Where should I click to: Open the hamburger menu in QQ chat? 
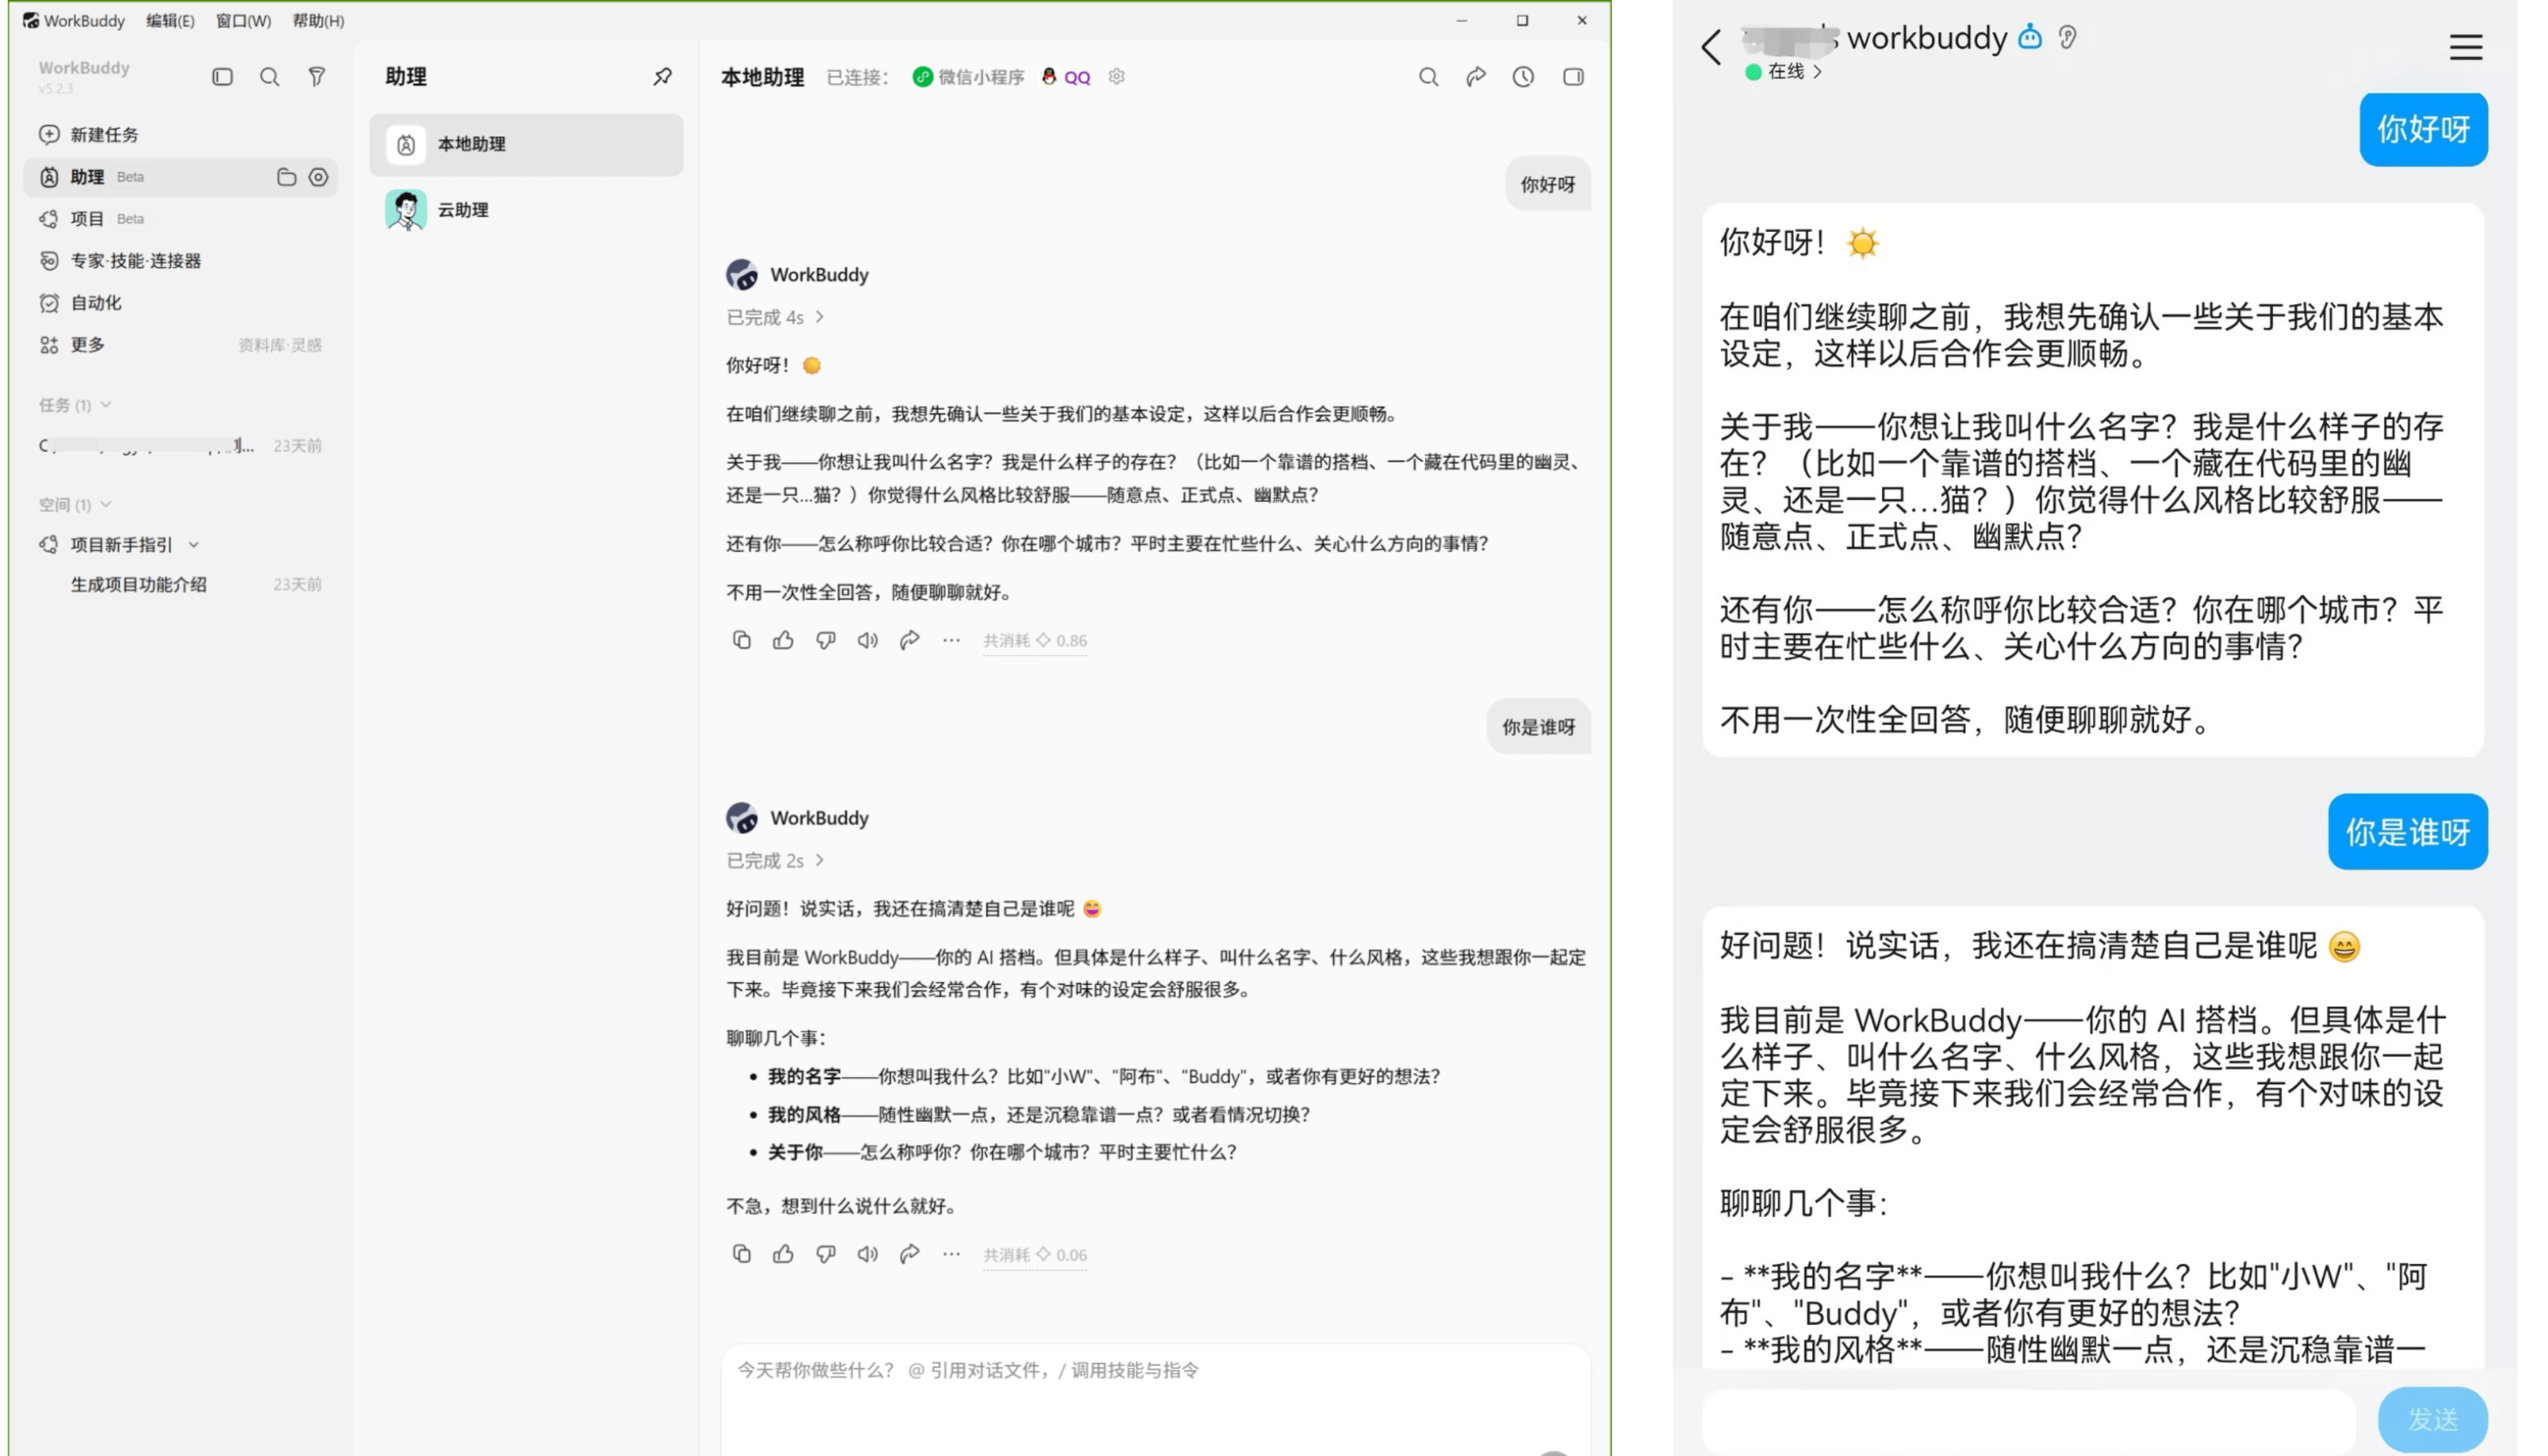(2466, 47)
